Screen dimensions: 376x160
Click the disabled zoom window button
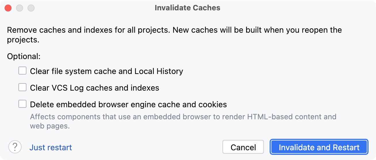(31, 8)
